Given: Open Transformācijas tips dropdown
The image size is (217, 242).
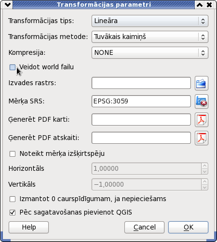Looking at the screenshot, I should pos(150,21).
